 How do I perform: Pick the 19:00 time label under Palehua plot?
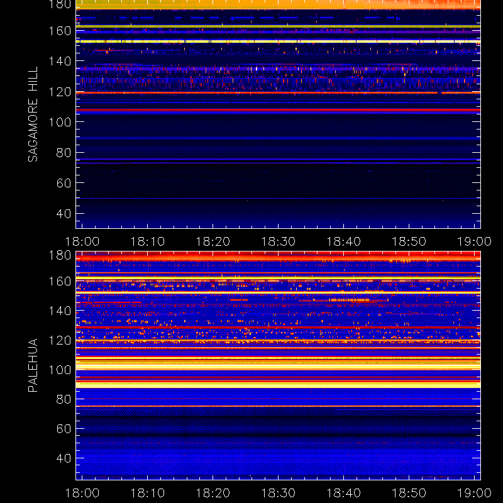click(474, 493)
